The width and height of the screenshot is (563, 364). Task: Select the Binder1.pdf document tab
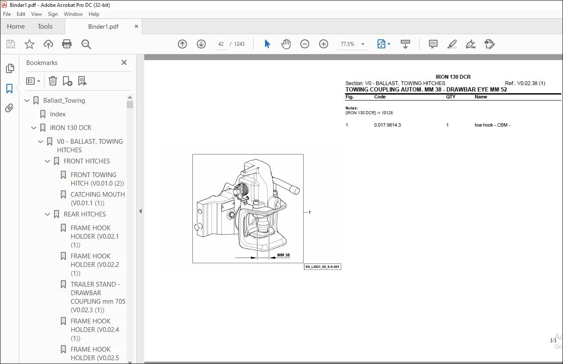pyautogui.click(x=103, y=27)
